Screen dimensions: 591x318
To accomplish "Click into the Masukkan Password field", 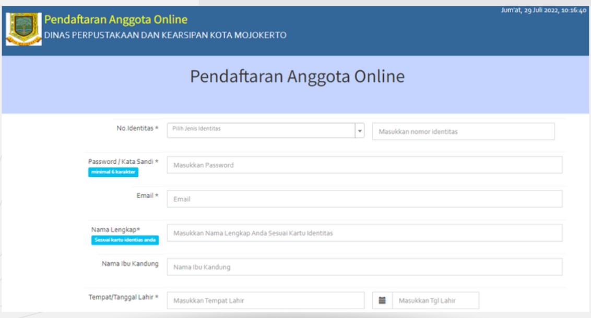I will [364, 165].
